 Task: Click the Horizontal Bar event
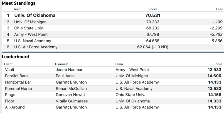pyautogui.click(x=18, y=82)
